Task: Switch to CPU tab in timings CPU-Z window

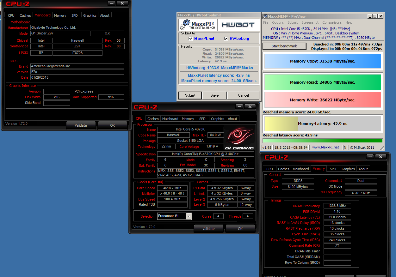Action: click(269, 169)
